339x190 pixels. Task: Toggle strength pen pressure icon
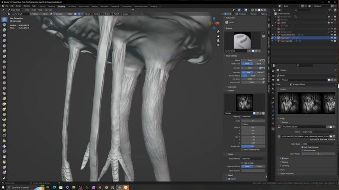click(261, 68)
